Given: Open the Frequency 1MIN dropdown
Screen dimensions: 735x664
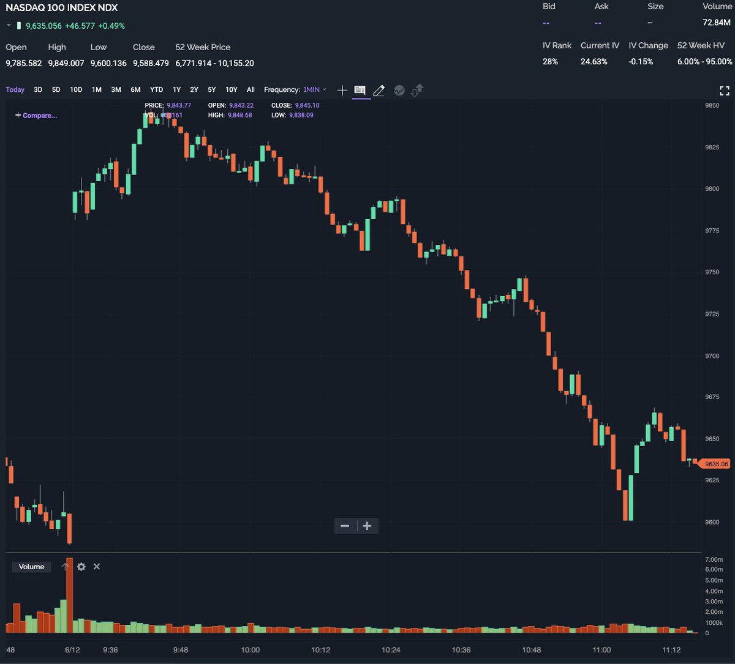Looking at the screenshot, I should (x=315, y=89).
